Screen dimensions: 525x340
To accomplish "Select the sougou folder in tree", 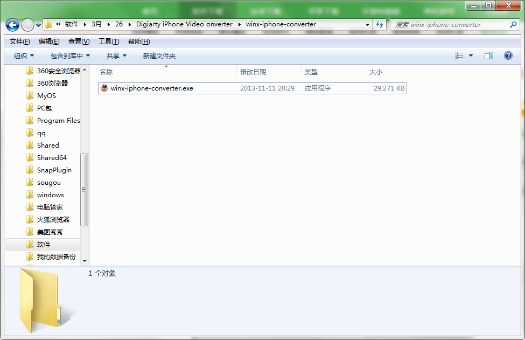I will pos(44,183).
